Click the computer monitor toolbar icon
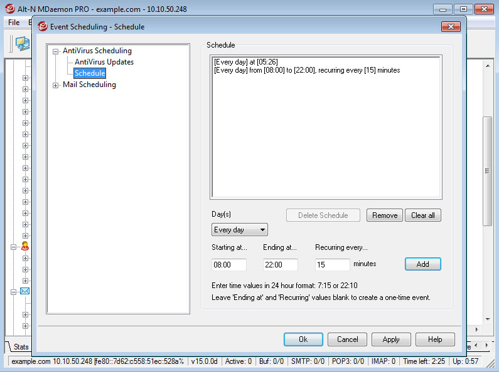499x372 pixels. coord(23,43)
